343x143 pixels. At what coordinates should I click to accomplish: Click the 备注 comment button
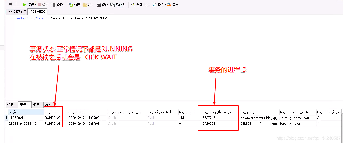click(x=158, y=5)
